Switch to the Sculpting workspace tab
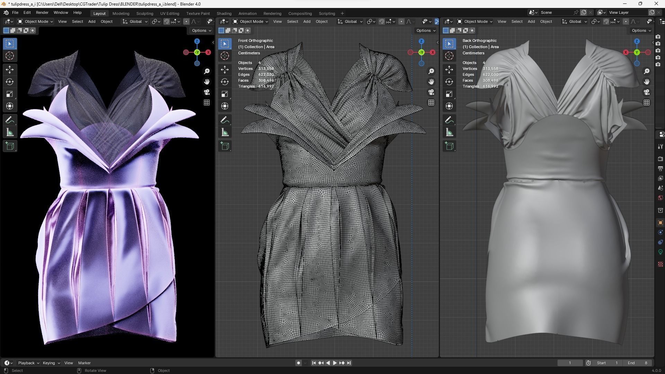Screen dimensions: 665x374 click(145, 14)
